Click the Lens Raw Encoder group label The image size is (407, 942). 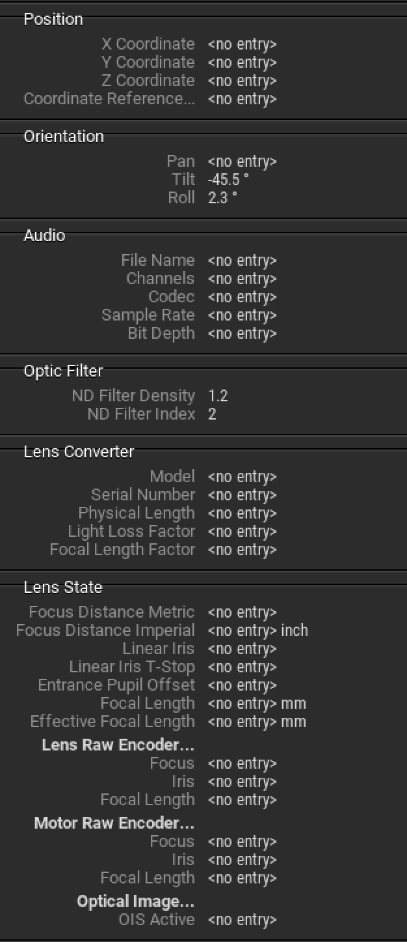pyautogui.click(x=118, y=745)
